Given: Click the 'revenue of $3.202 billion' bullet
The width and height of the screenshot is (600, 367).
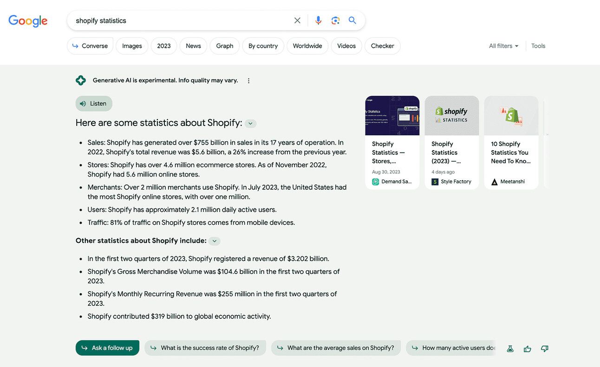Looking at the screenshot, I should (208, 259).
